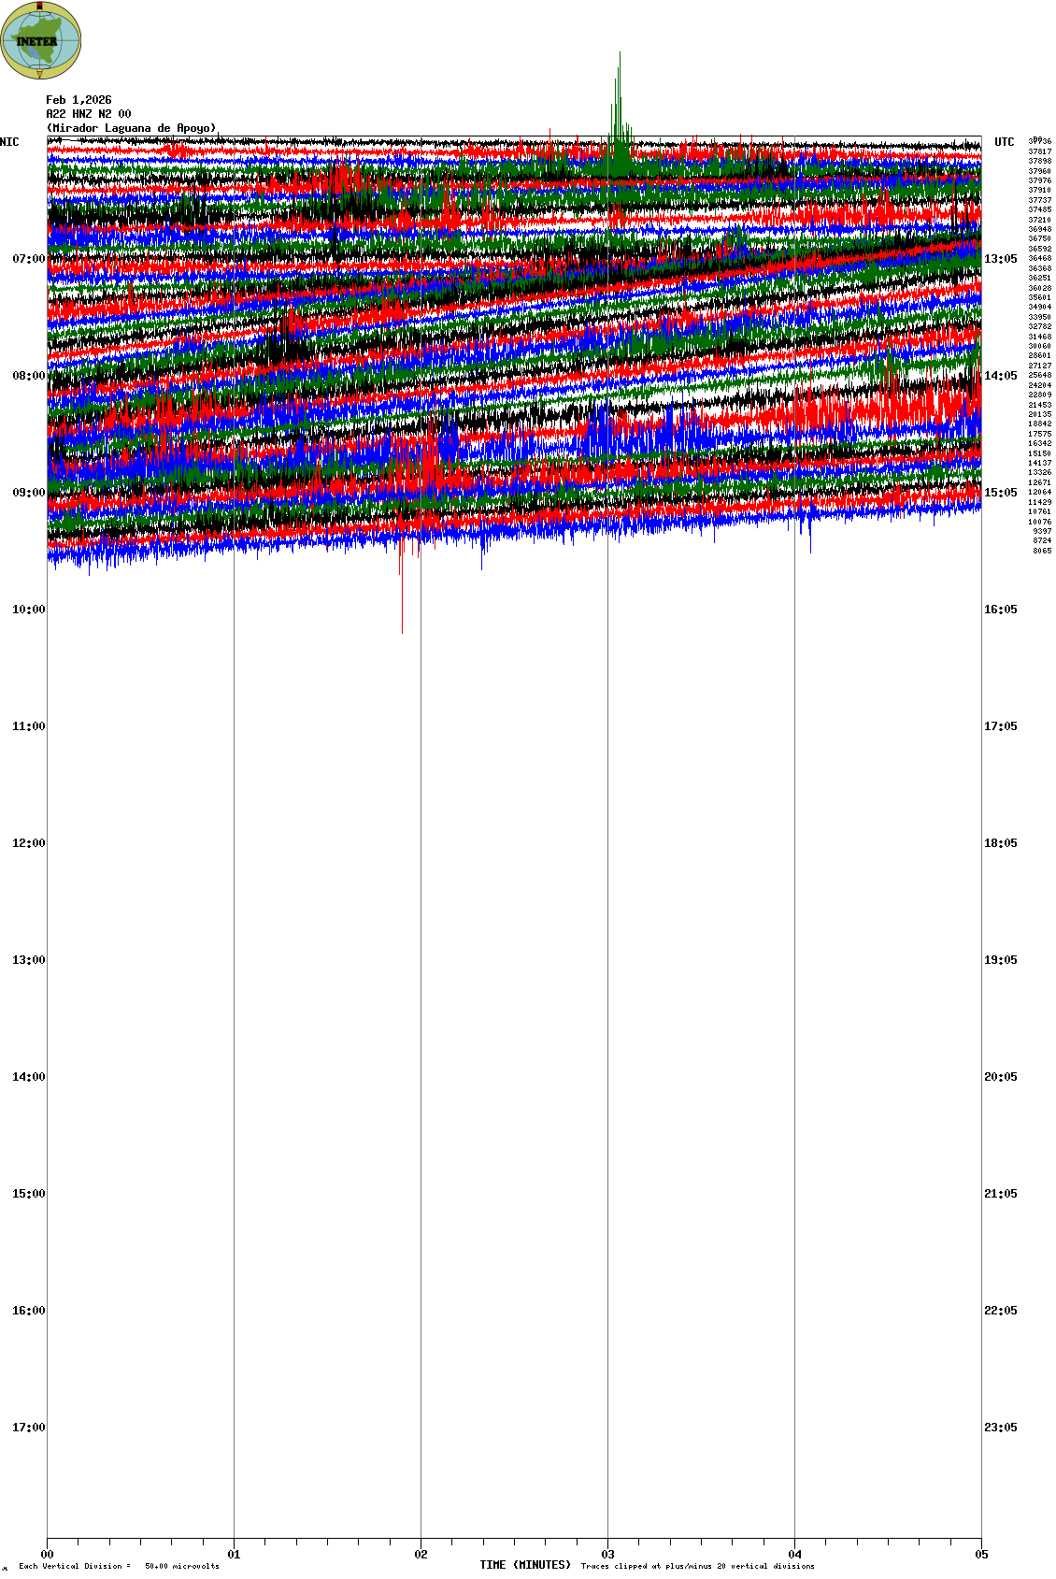Screen dimensions: 1056x1579
Task: Select the 07:00 local time marker
Action: 28,259
